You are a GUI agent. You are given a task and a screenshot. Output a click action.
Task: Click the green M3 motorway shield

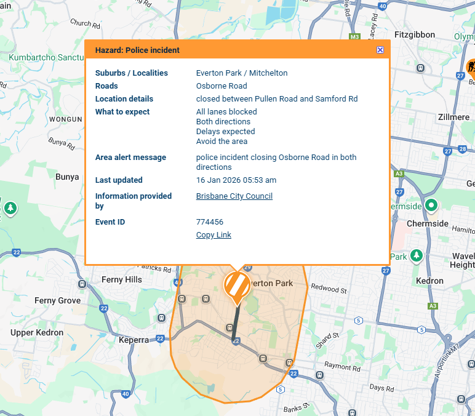point(354,36)
